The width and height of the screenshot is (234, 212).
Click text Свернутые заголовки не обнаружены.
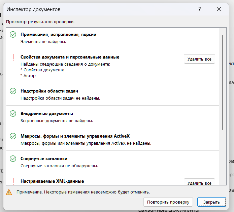point(59,166)
